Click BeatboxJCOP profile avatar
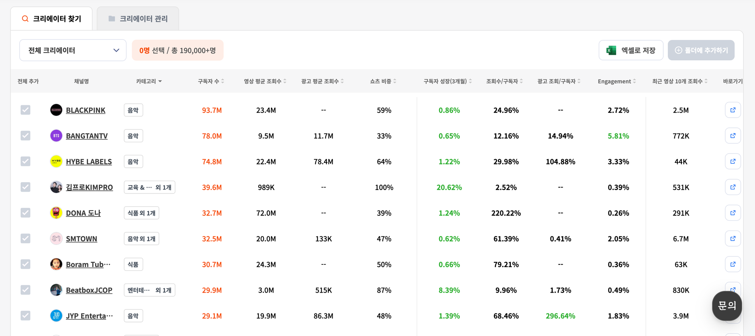The width and height of the screenshot is (755, 336). pos(56,290)
